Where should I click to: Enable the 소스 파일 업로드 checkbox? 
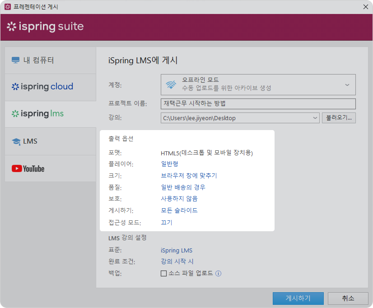tap(164, 274)
